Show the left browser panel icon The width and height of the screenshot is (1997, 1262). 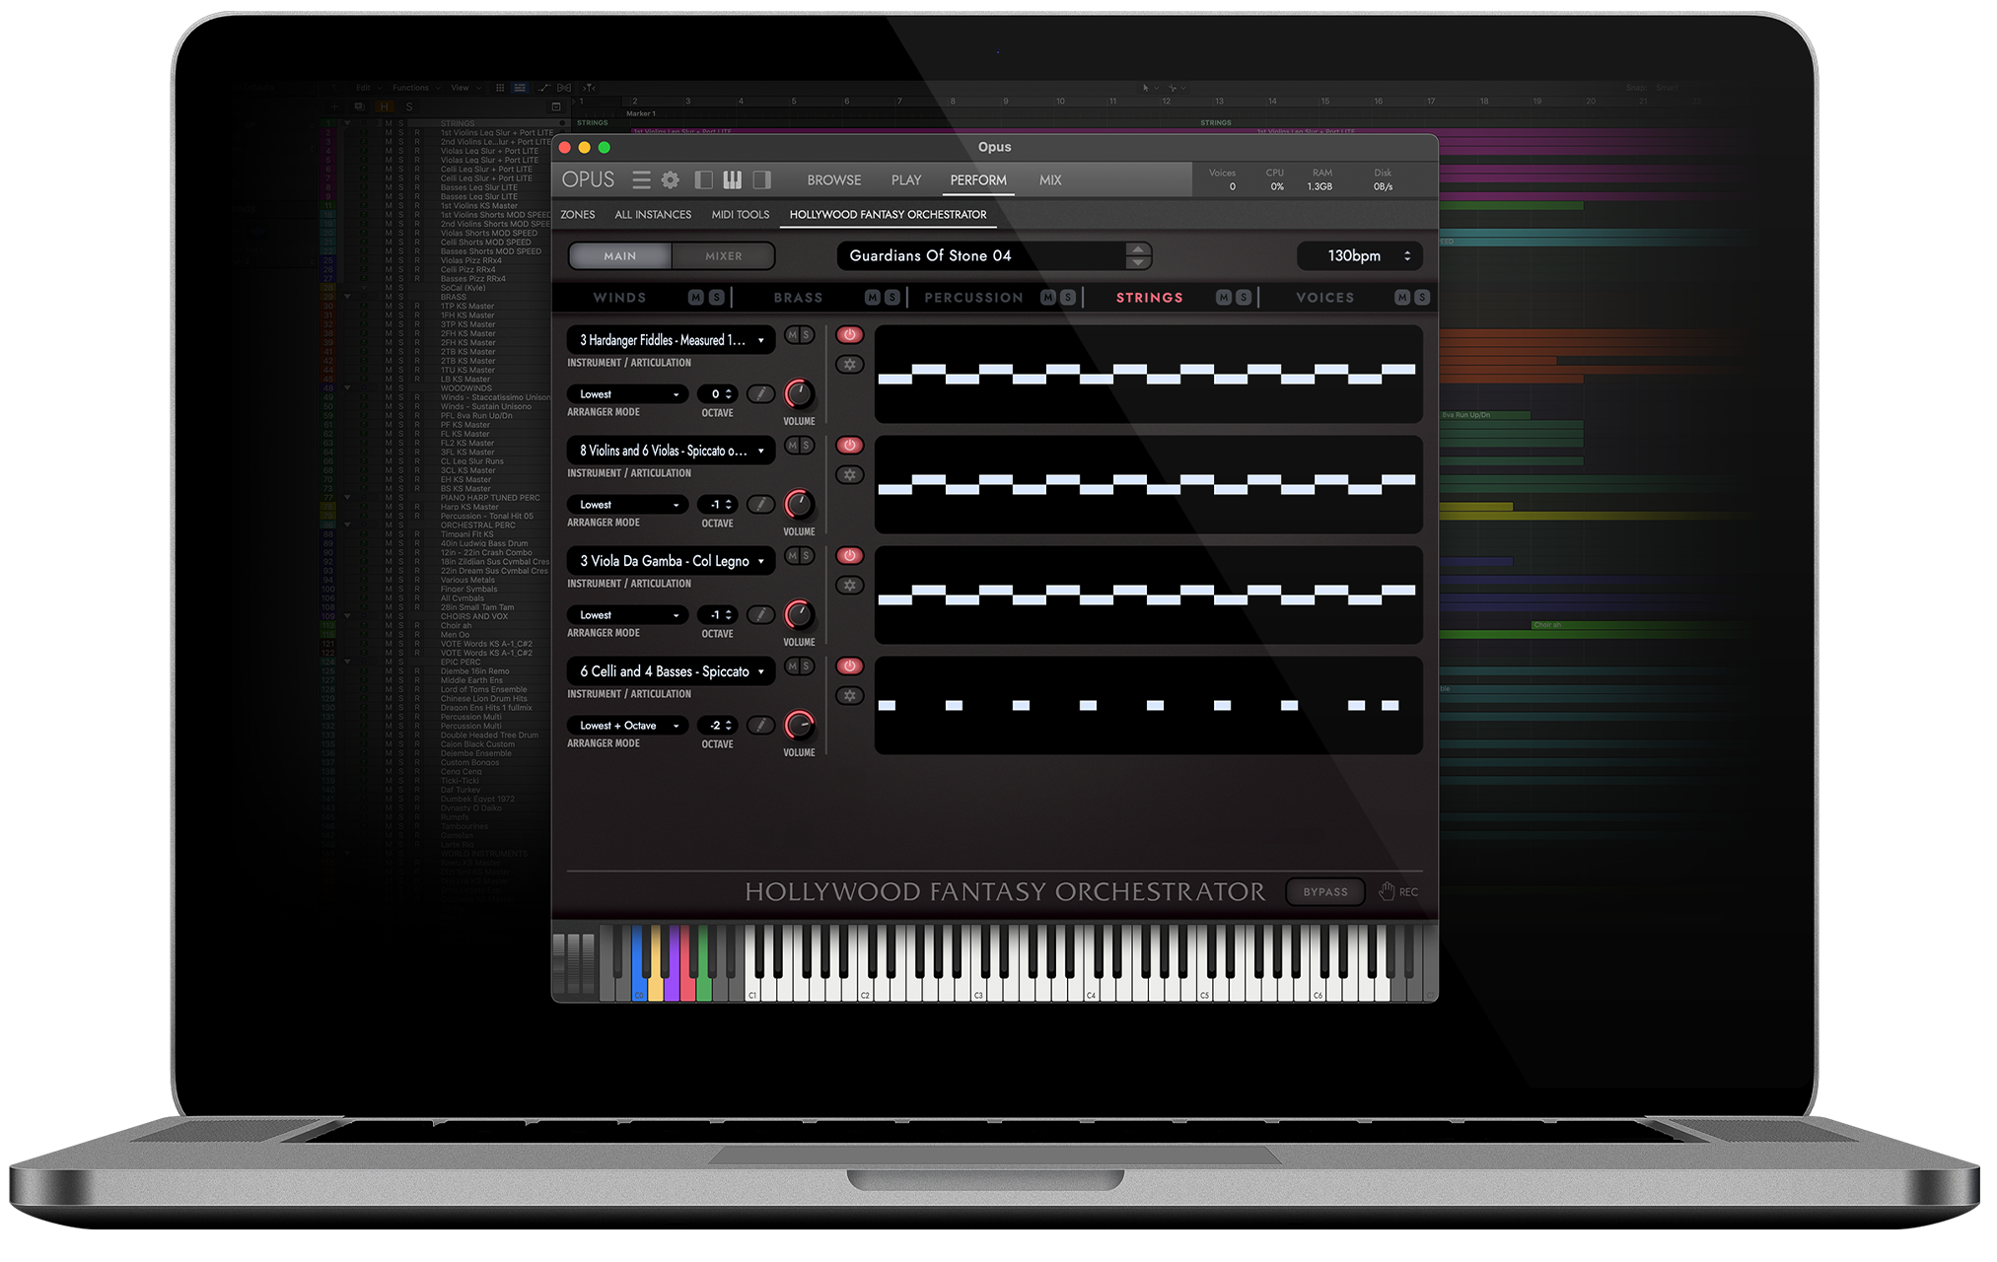point(703,179)
